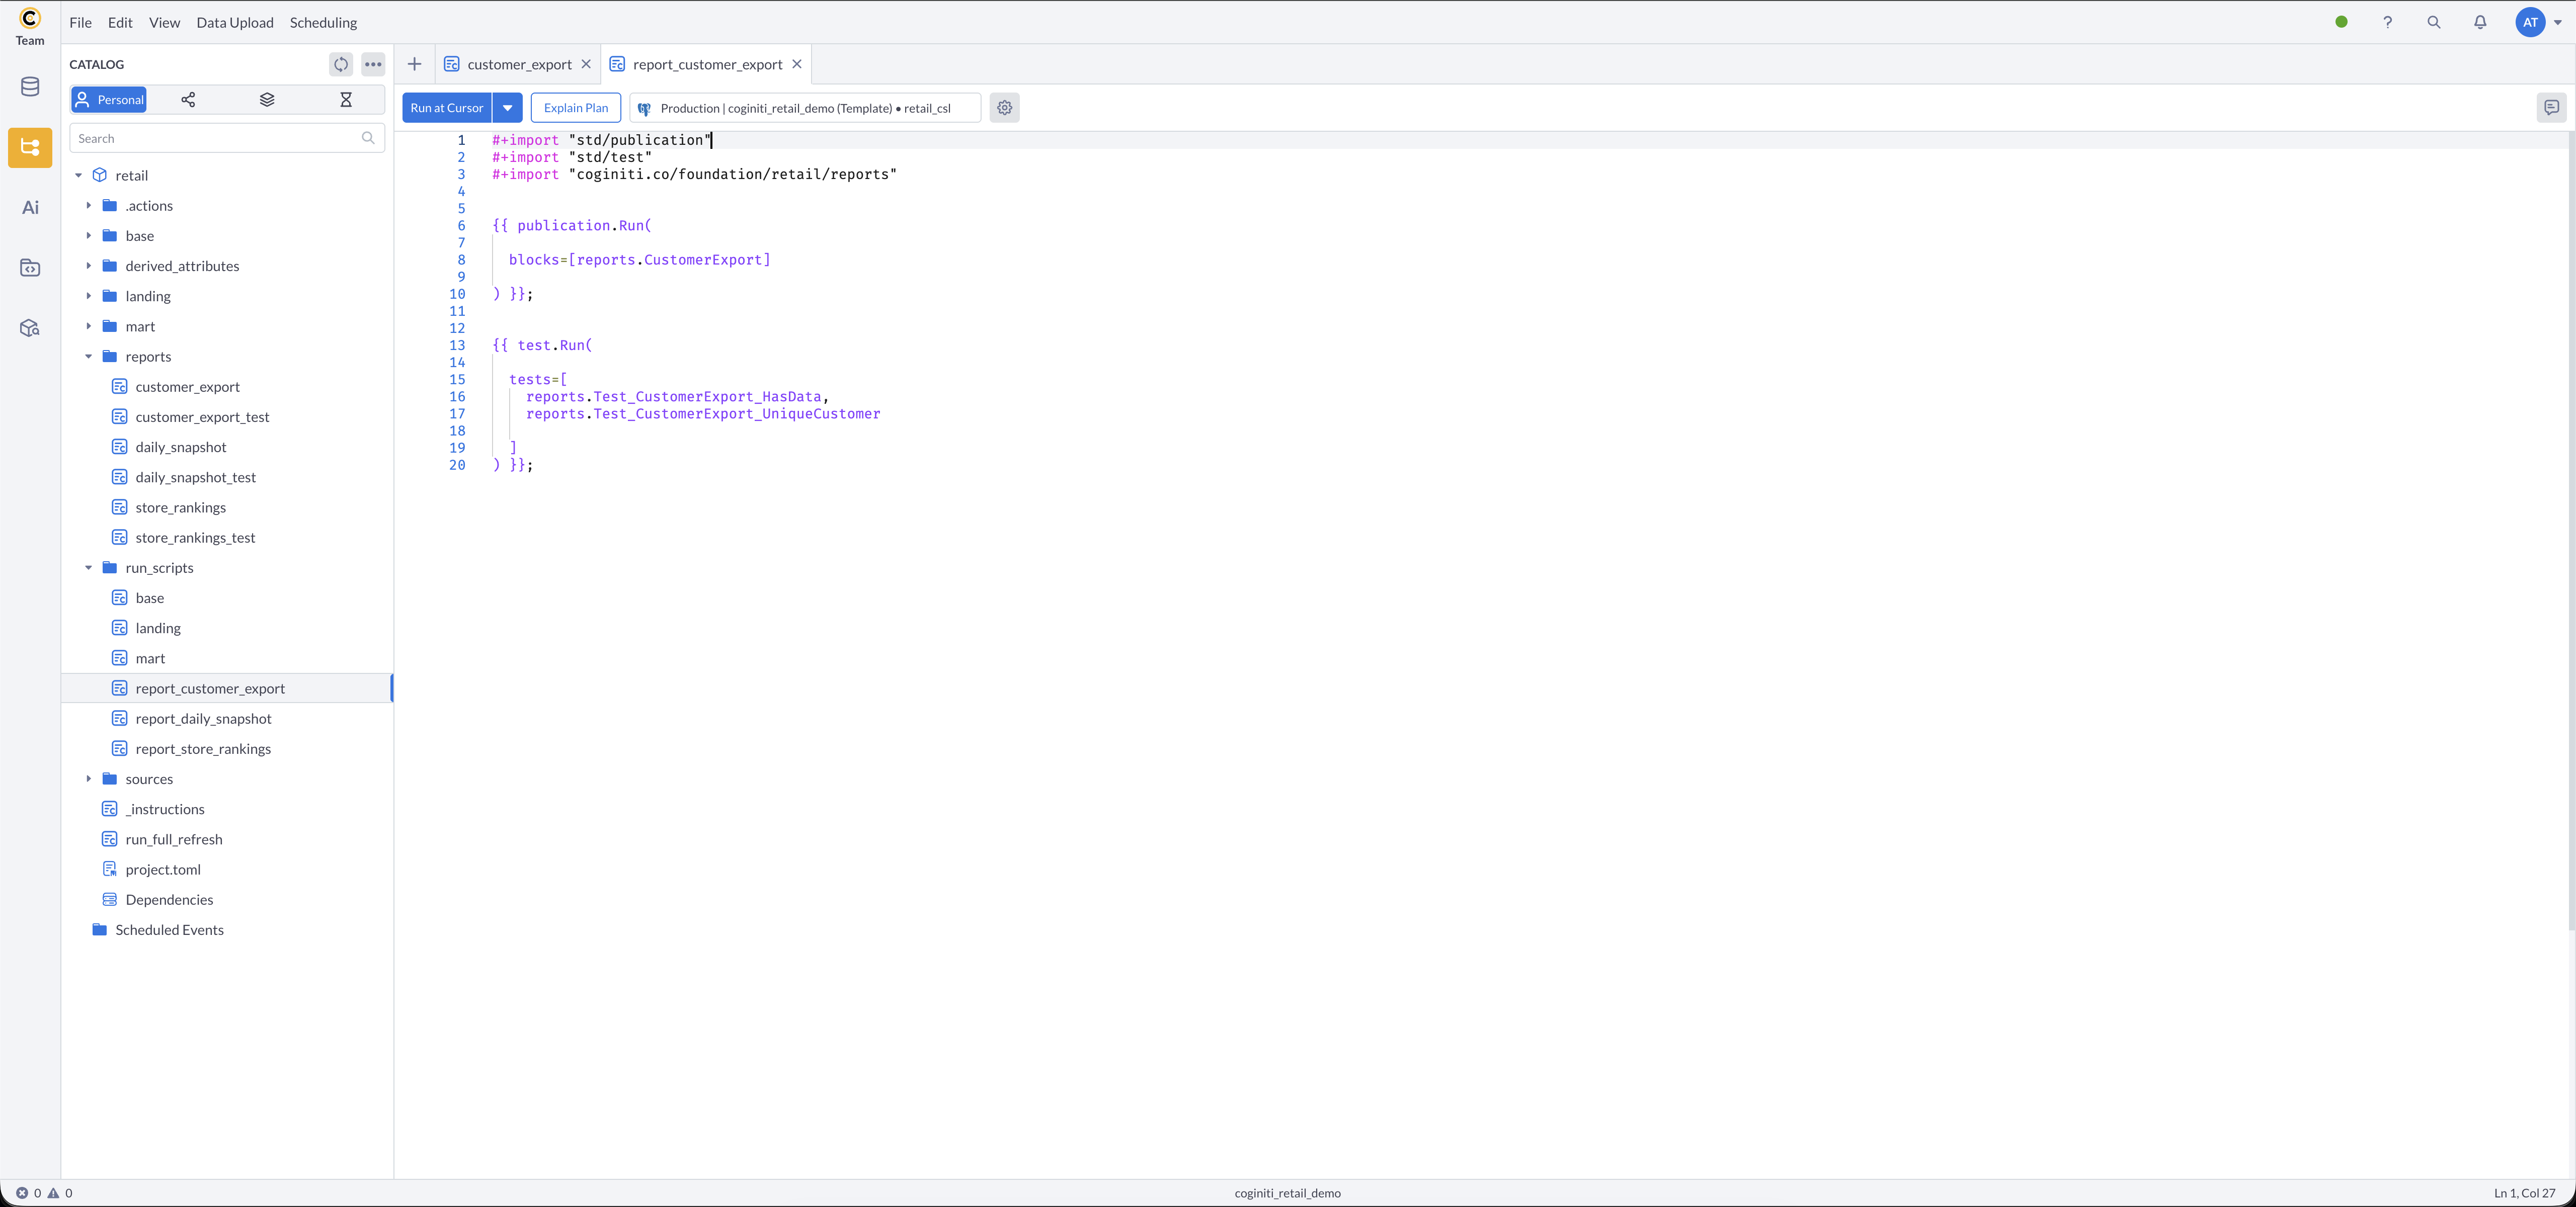
Task: Open the Scheduling menu
Action: pos(322,22)
